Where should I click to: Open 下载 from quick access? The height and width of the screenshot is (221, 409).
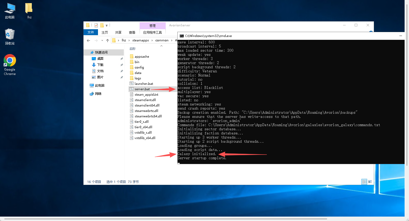click(100, 65)
